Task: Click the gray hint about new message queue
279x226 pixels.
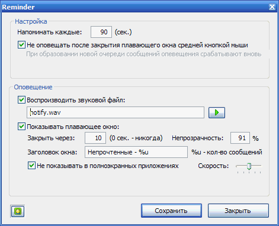Action: tap(144, 54)
